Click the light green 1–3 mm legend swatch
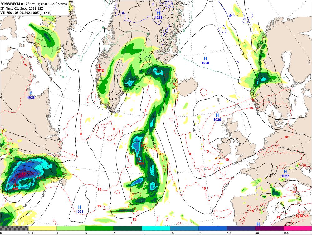This screenshot has width=312, height=235. (x=71, y=228)
